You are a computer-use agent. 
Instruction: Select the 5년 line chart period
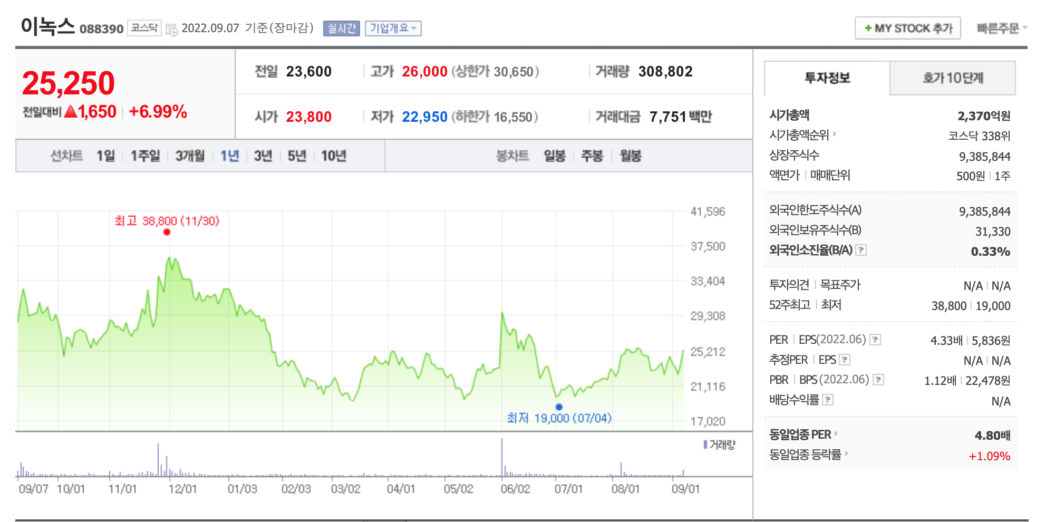(297, 156)
